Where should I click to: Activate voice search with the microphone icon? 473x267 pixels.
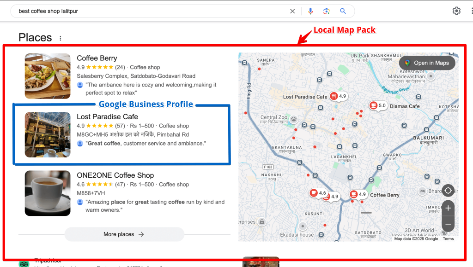coord(310,11)
